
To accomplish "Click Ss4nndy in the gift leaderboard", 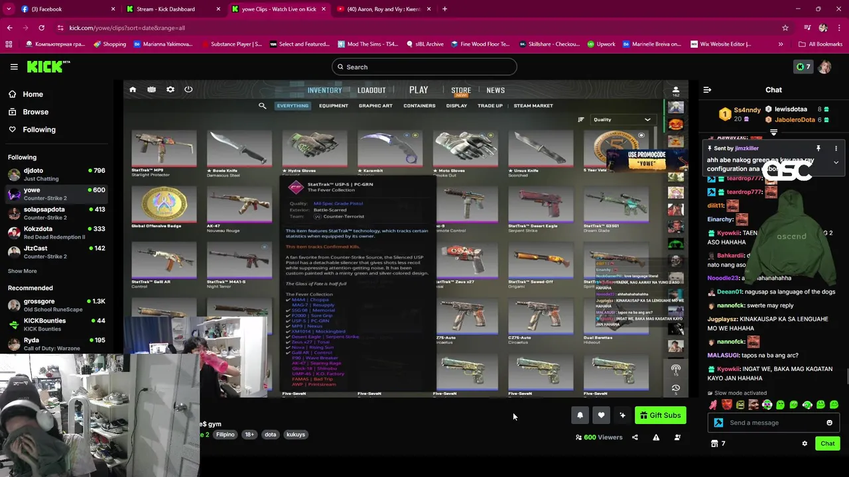I will point(747,109).
